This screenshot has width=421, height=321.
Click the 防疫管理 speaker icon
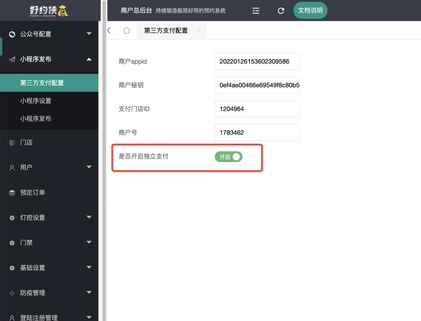coord(12,293)
